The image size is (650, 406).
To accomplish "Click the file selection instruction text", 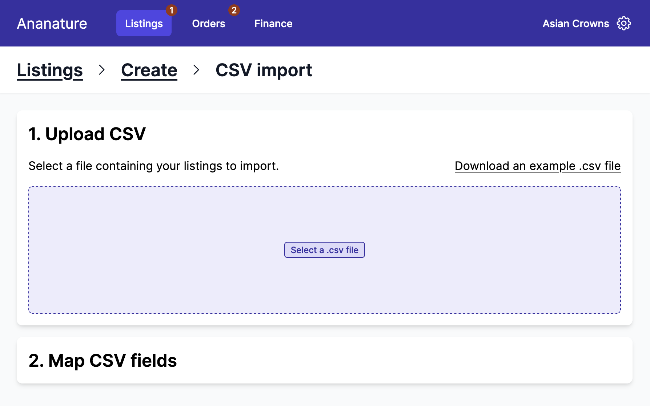I will coord(154,166).
